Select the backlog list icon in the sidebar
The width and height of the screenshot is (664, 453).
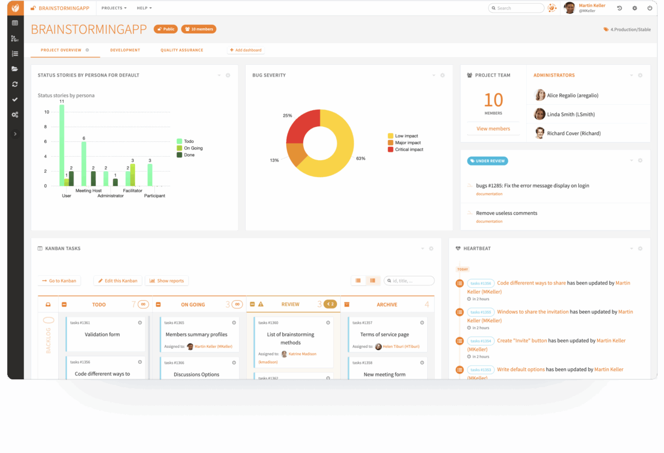(x=15, y=53)
